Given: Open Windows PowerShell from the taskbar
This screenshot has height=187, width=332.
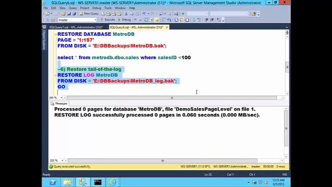Looking at the screenshot, I should point(52,182).
